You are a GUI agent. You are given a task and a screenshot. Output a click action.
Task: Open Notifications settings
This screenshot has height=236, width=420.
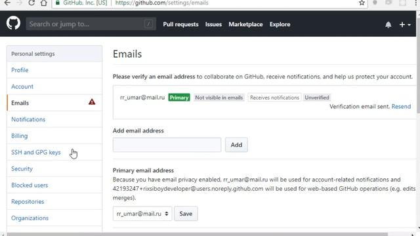(x=54, y=119)
